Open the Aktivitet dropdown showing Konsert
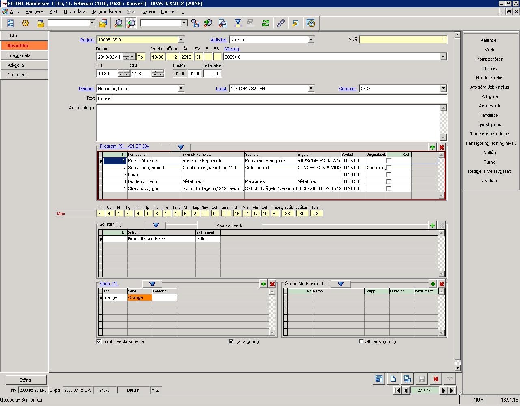This screenshot has height=406, width=520. [311, 40]
